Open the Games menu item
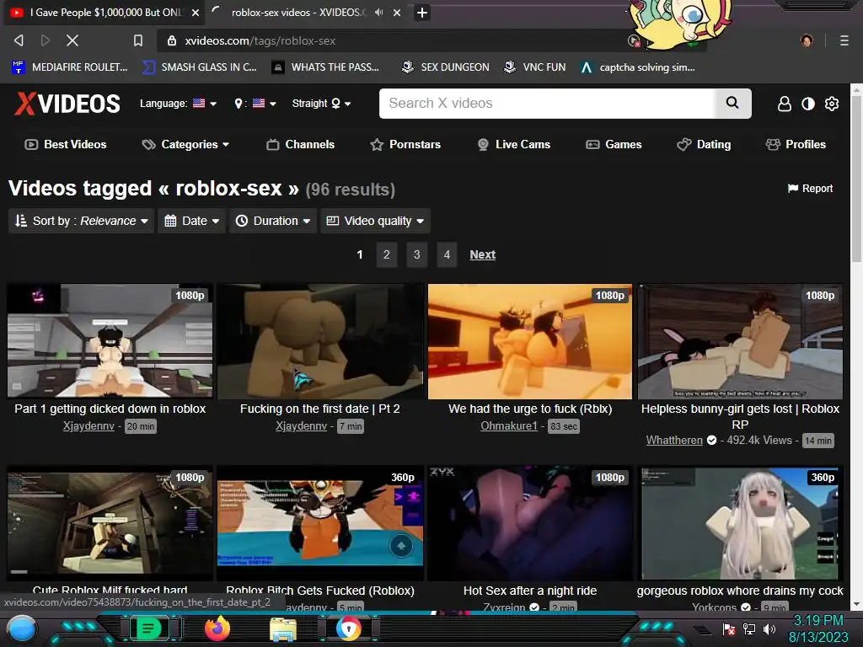Screen dimensions: 863x647 click(x=614, y=144)
